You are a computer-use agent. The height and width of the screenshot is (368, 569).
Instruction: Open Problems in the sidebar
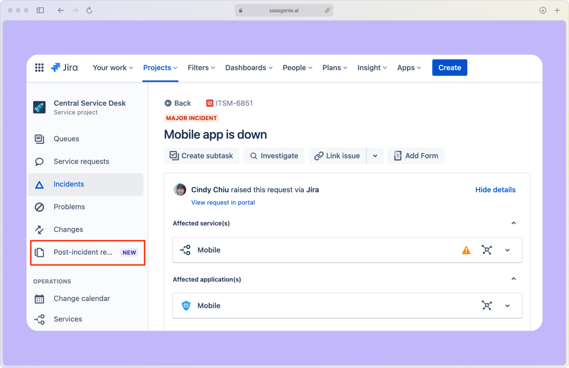click(86, 207)
